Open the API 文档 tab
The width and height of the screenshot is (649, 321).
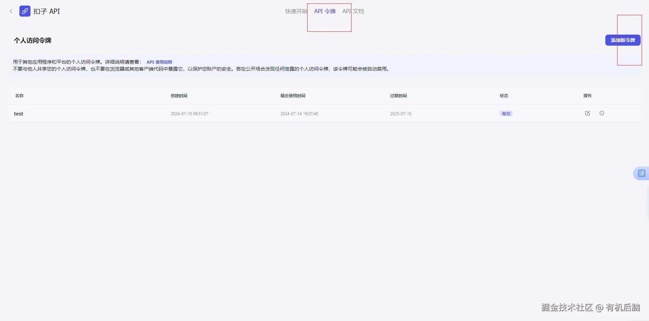353,11
